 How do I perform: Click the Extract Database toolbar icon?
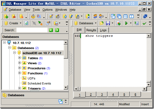(x=88, y=16)
